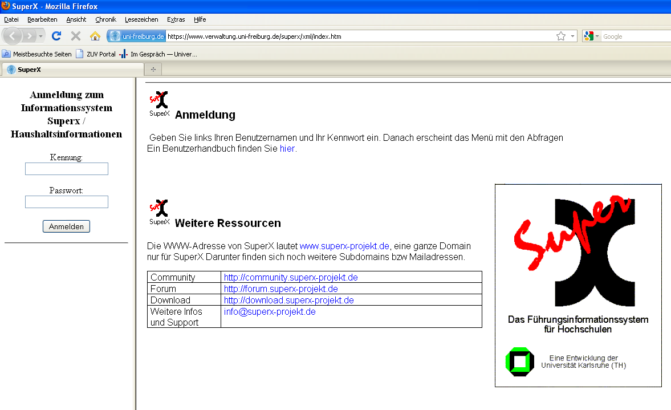Click the Anmelden button
This screenshot has width=671, height=410.
click(x=66, y=226)
